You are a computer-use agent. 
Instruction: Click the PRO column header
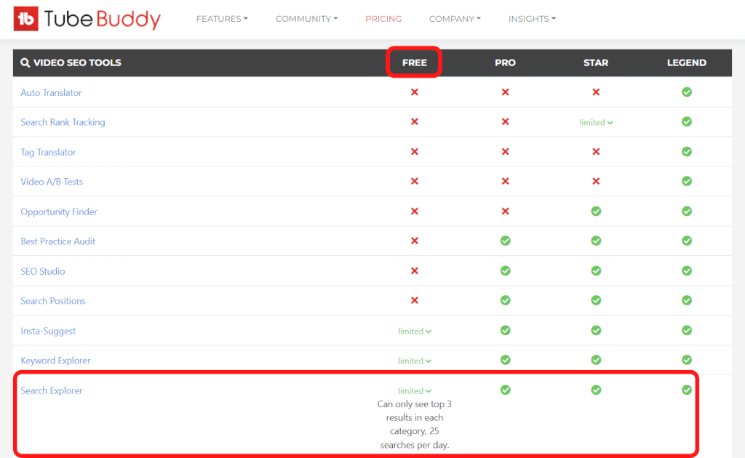pyautogui.click(x=505, y=63)
